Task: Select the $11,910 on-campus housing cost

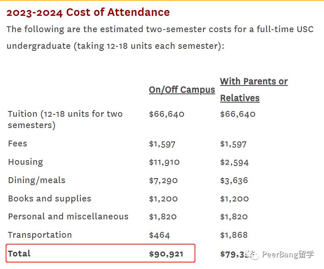Action: click(x=164, y=162)
